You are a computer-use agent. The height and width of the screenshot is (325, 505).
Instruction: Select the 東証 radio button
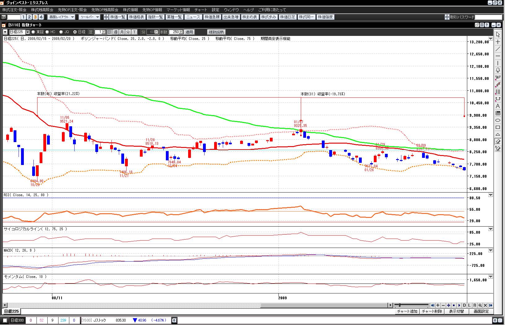(x=33, y=32)
